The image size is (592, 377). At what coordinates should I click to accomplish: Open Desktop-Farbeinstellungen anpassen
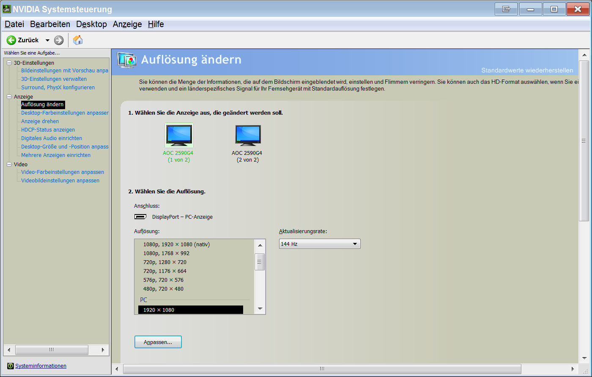[65, 113]
